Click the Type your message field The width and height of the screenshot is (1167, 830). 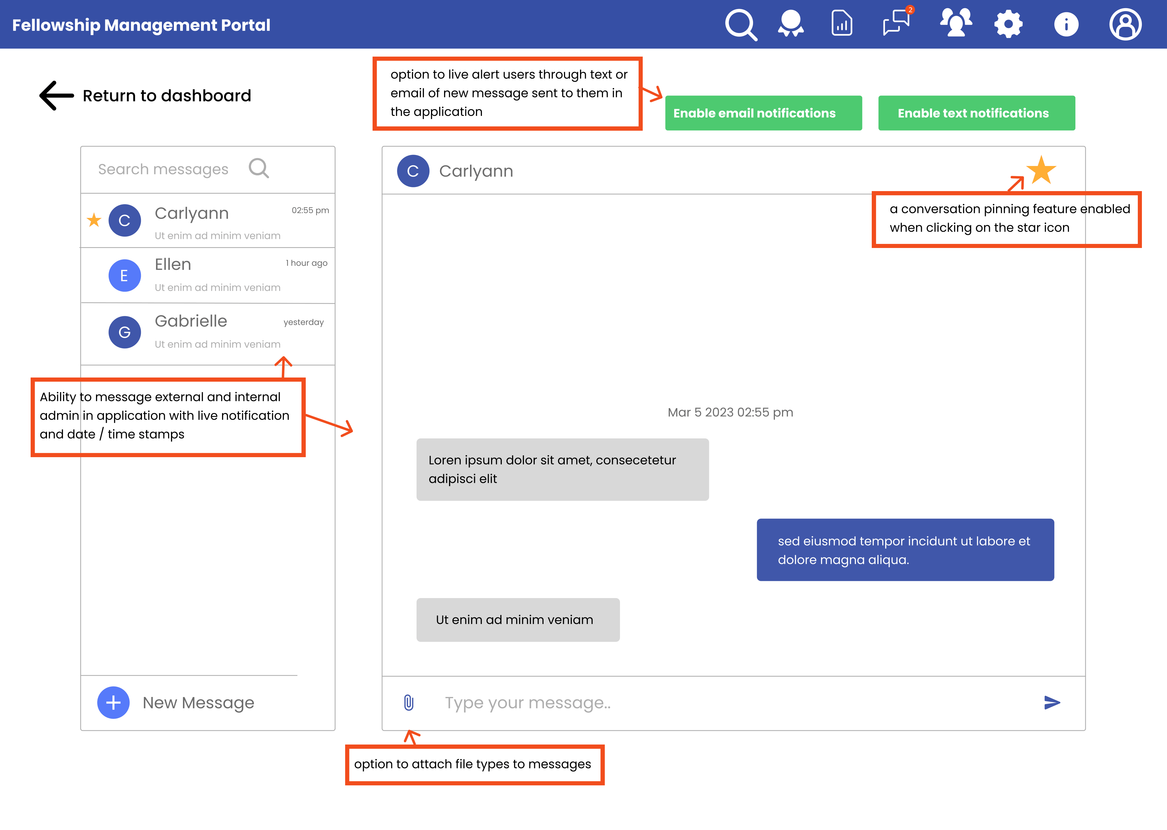[715, 703]
